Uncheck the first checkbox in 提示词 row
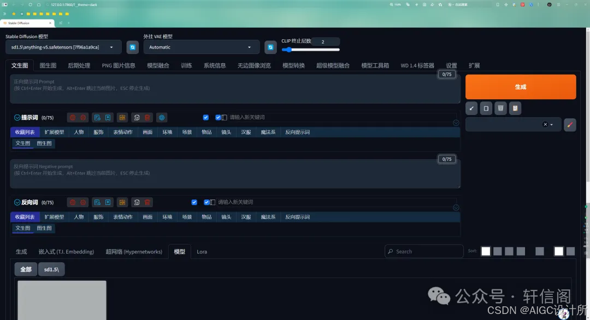The width and height of the screenshot is (590, 320). tap(206, 117)
